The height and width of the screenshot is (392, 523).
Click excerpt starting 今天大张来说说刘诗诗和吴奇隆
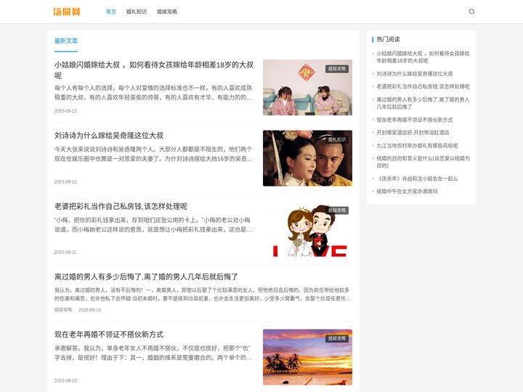pos(153,154)
